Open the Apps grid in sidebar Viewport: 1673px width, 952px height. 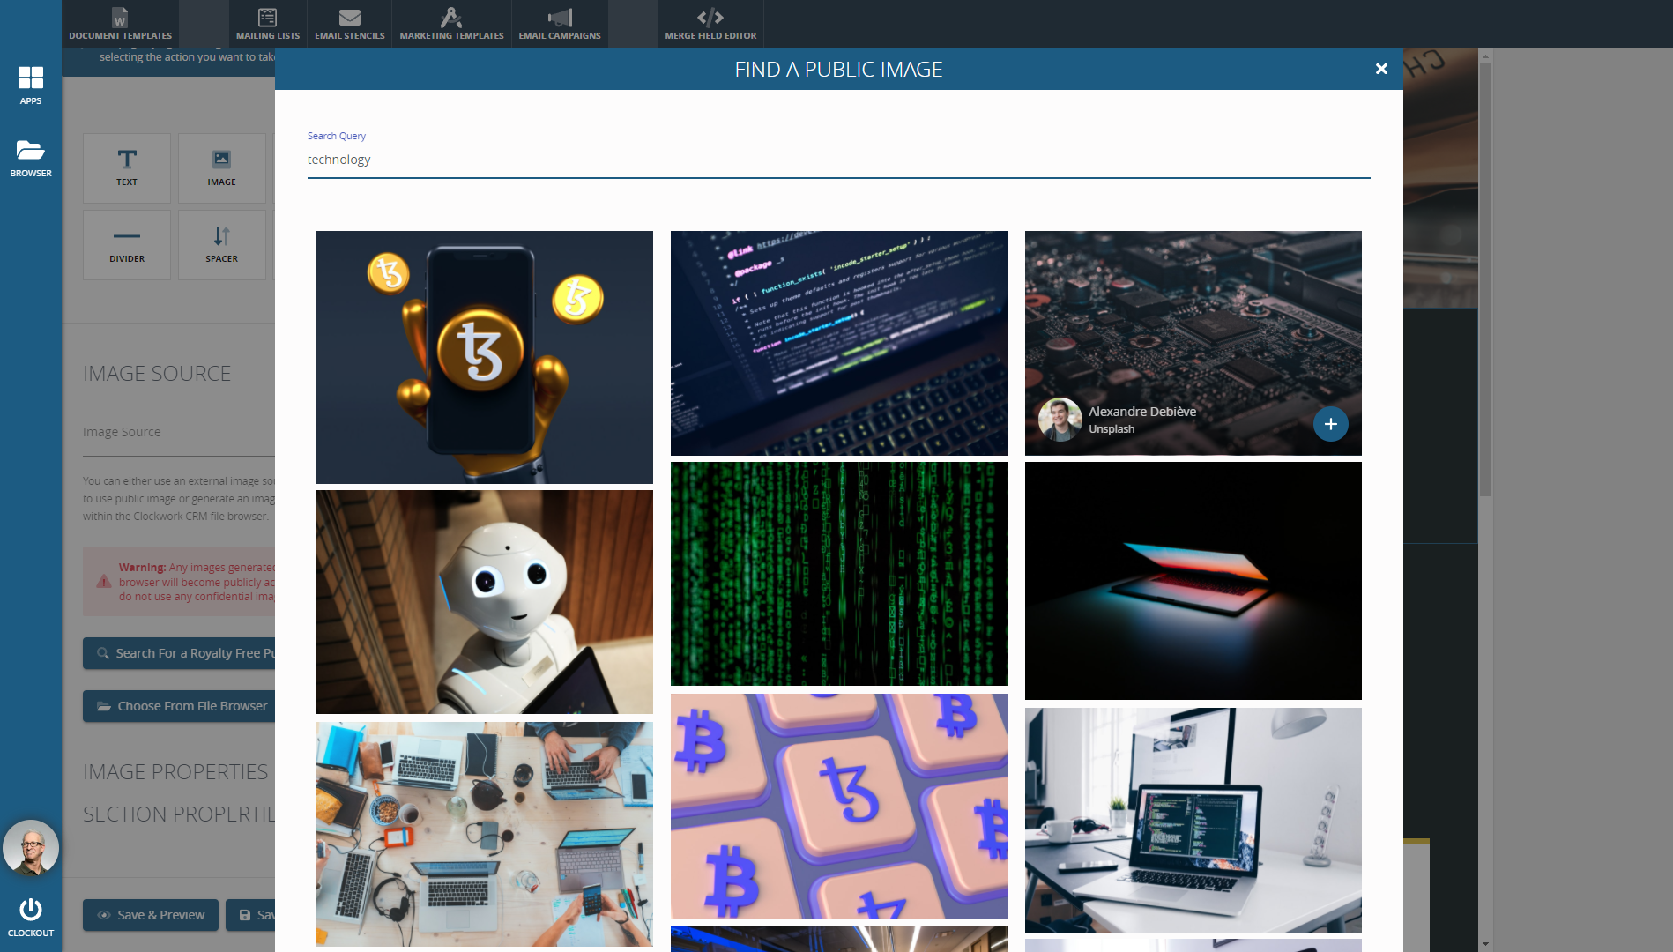31,85
